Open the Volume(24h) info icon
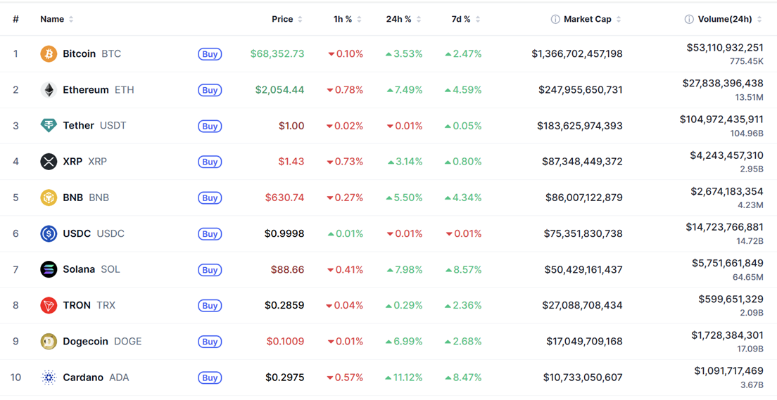The width and height of the screenshot is (777, 400). tap(689, 20)
